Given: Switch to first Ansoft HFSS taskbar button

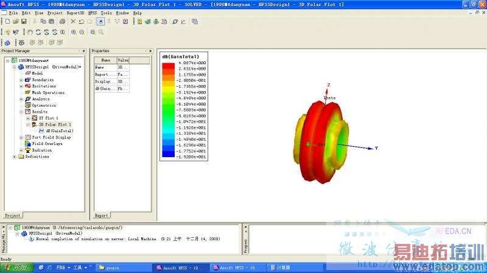Looking at the screenshot, I should pos(180,268).
